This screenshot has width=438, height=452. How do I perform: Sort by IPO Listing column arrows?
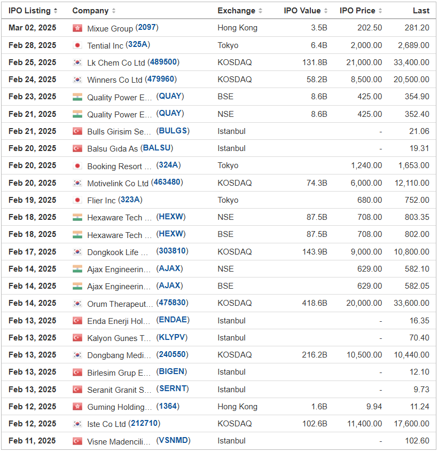click(x=56, y=11)
